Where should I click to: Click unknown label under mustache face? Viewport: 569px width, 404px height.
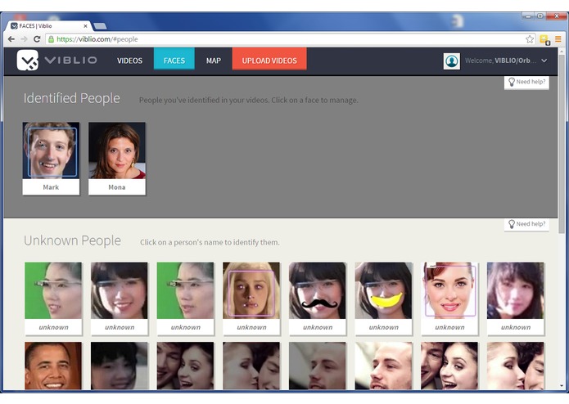point(318,327)
